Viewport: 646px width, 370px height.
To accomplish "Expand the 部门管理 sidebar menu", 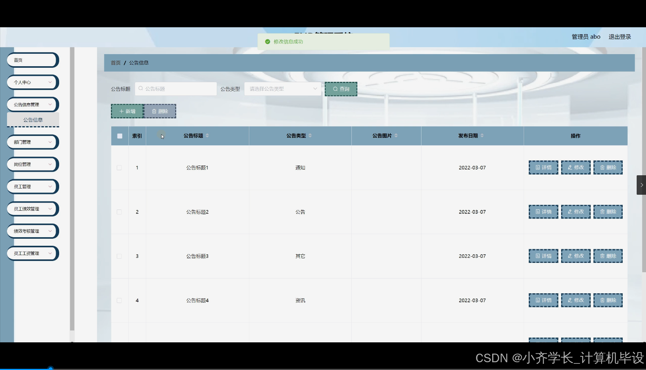I will [32, 142].
